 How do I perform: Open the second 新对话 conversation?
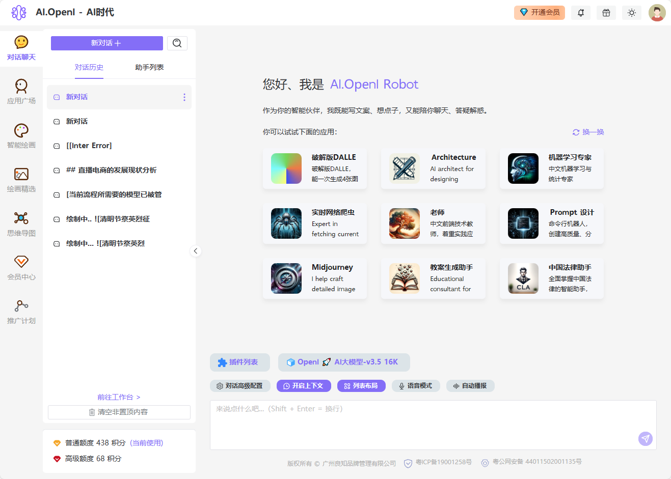click(119, 121)
